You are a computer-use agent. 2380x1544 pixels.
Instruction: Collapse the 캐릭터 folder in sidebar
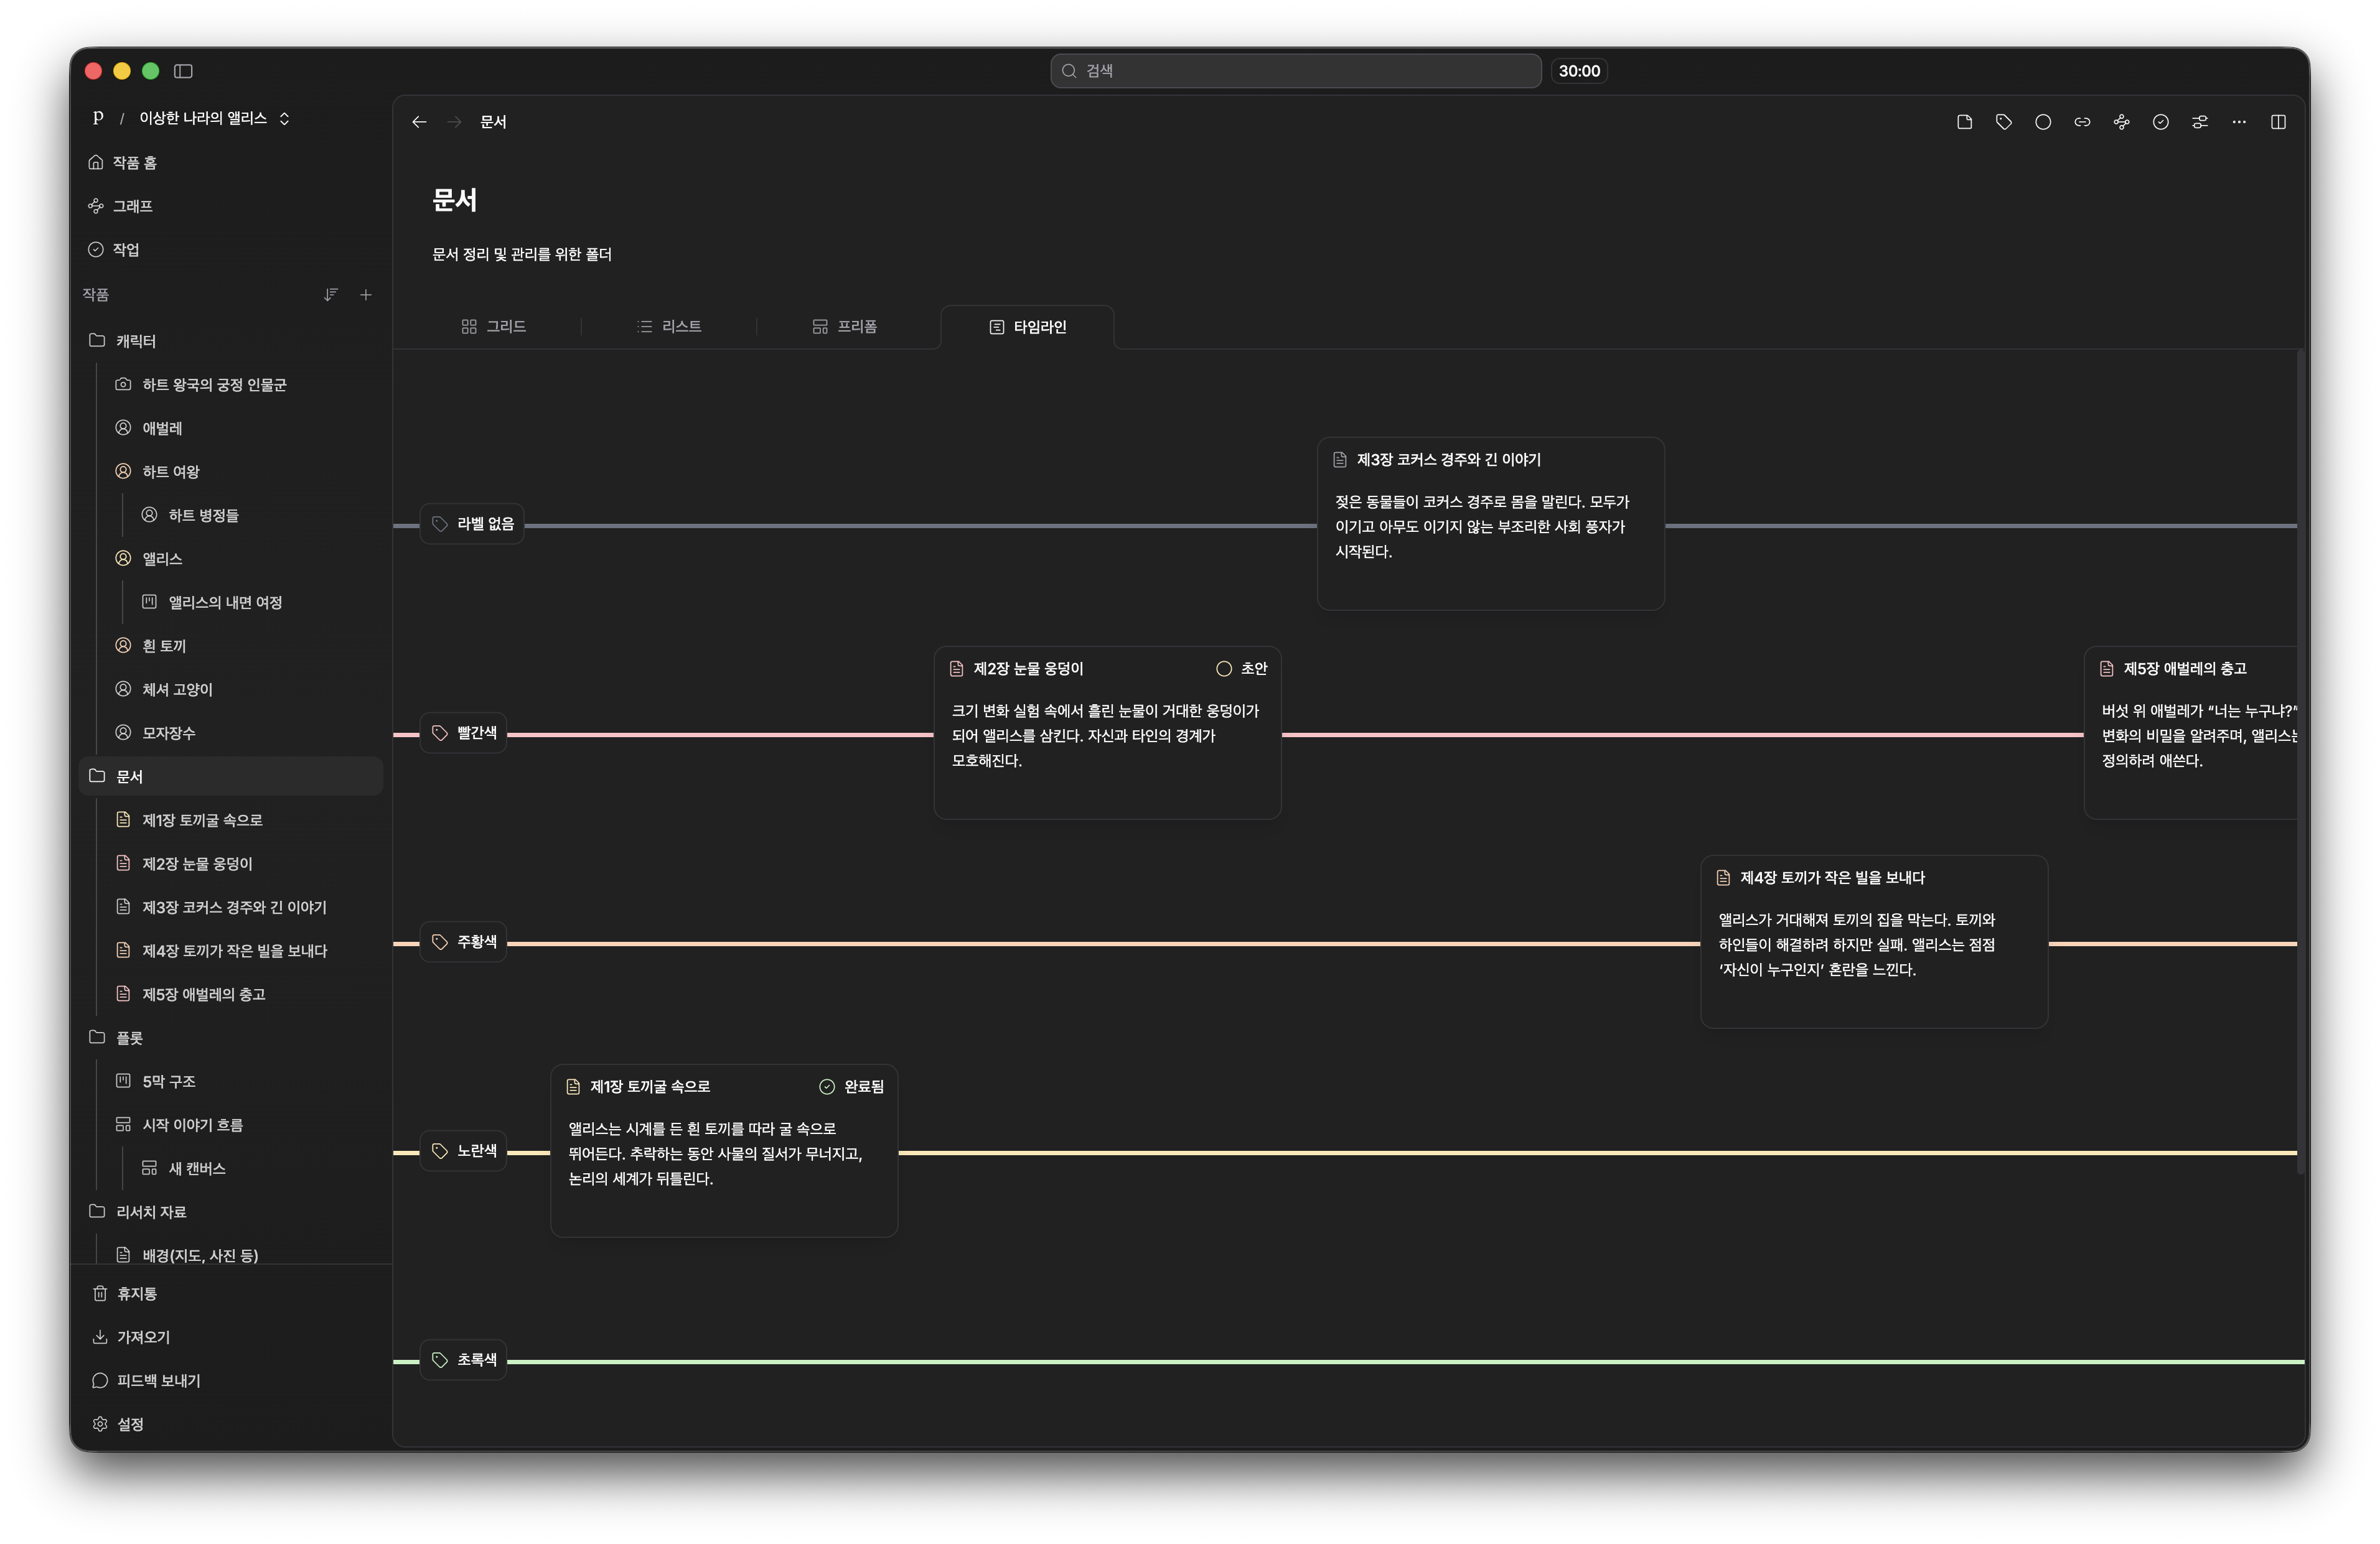tap(97, 341)
